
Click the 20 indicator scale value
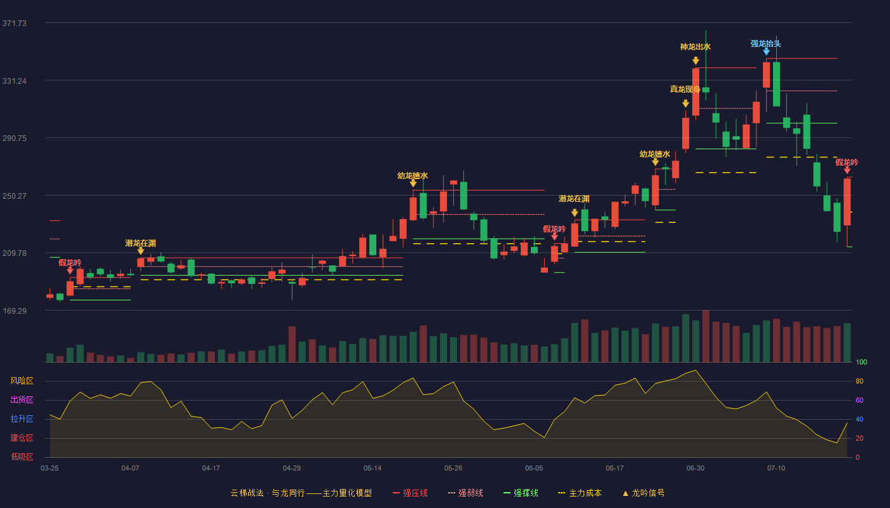[x=859, y=438]
